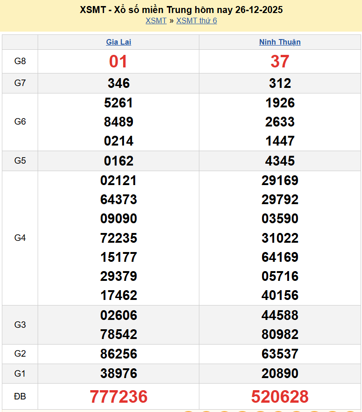Open the XSMT breadcrumb link
362x412 pixels.
(156, 20)
